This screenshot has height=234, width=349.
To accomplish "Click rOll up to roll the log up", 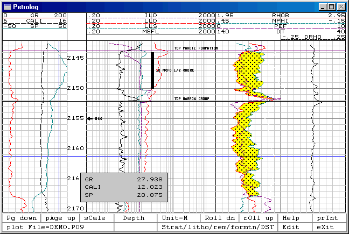I will [x=259, y=218].
